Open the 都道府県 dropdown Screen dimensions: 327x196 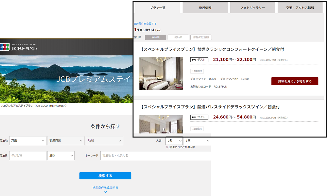pos(66,141)
